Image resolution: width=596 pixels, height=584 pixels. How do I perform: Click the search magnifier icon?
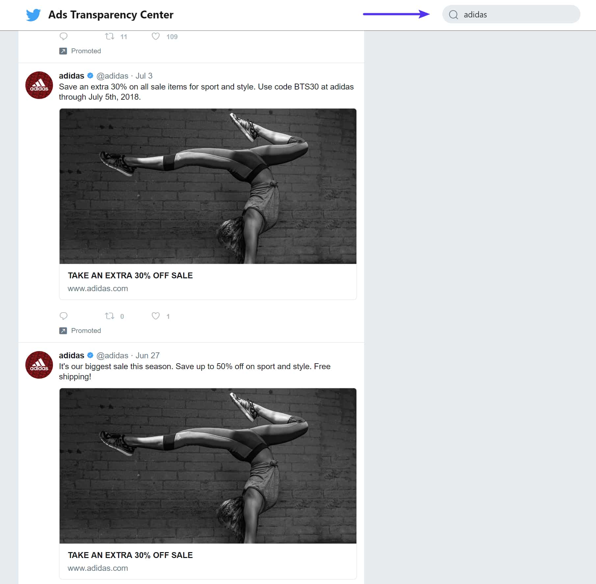pyautogui.click(x=454, y=14)
